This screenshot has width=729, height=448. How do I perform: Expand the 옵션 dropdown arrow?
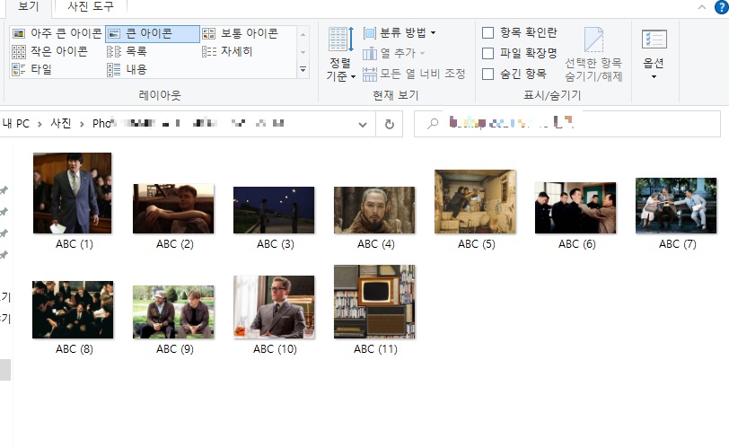[x=654, y=76]
